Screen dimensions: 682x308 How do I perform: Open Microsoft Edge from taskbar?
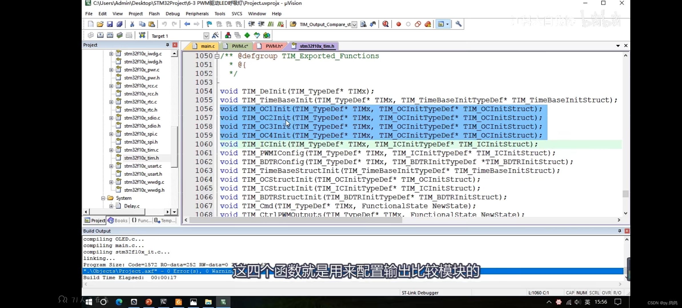(119, 302)
